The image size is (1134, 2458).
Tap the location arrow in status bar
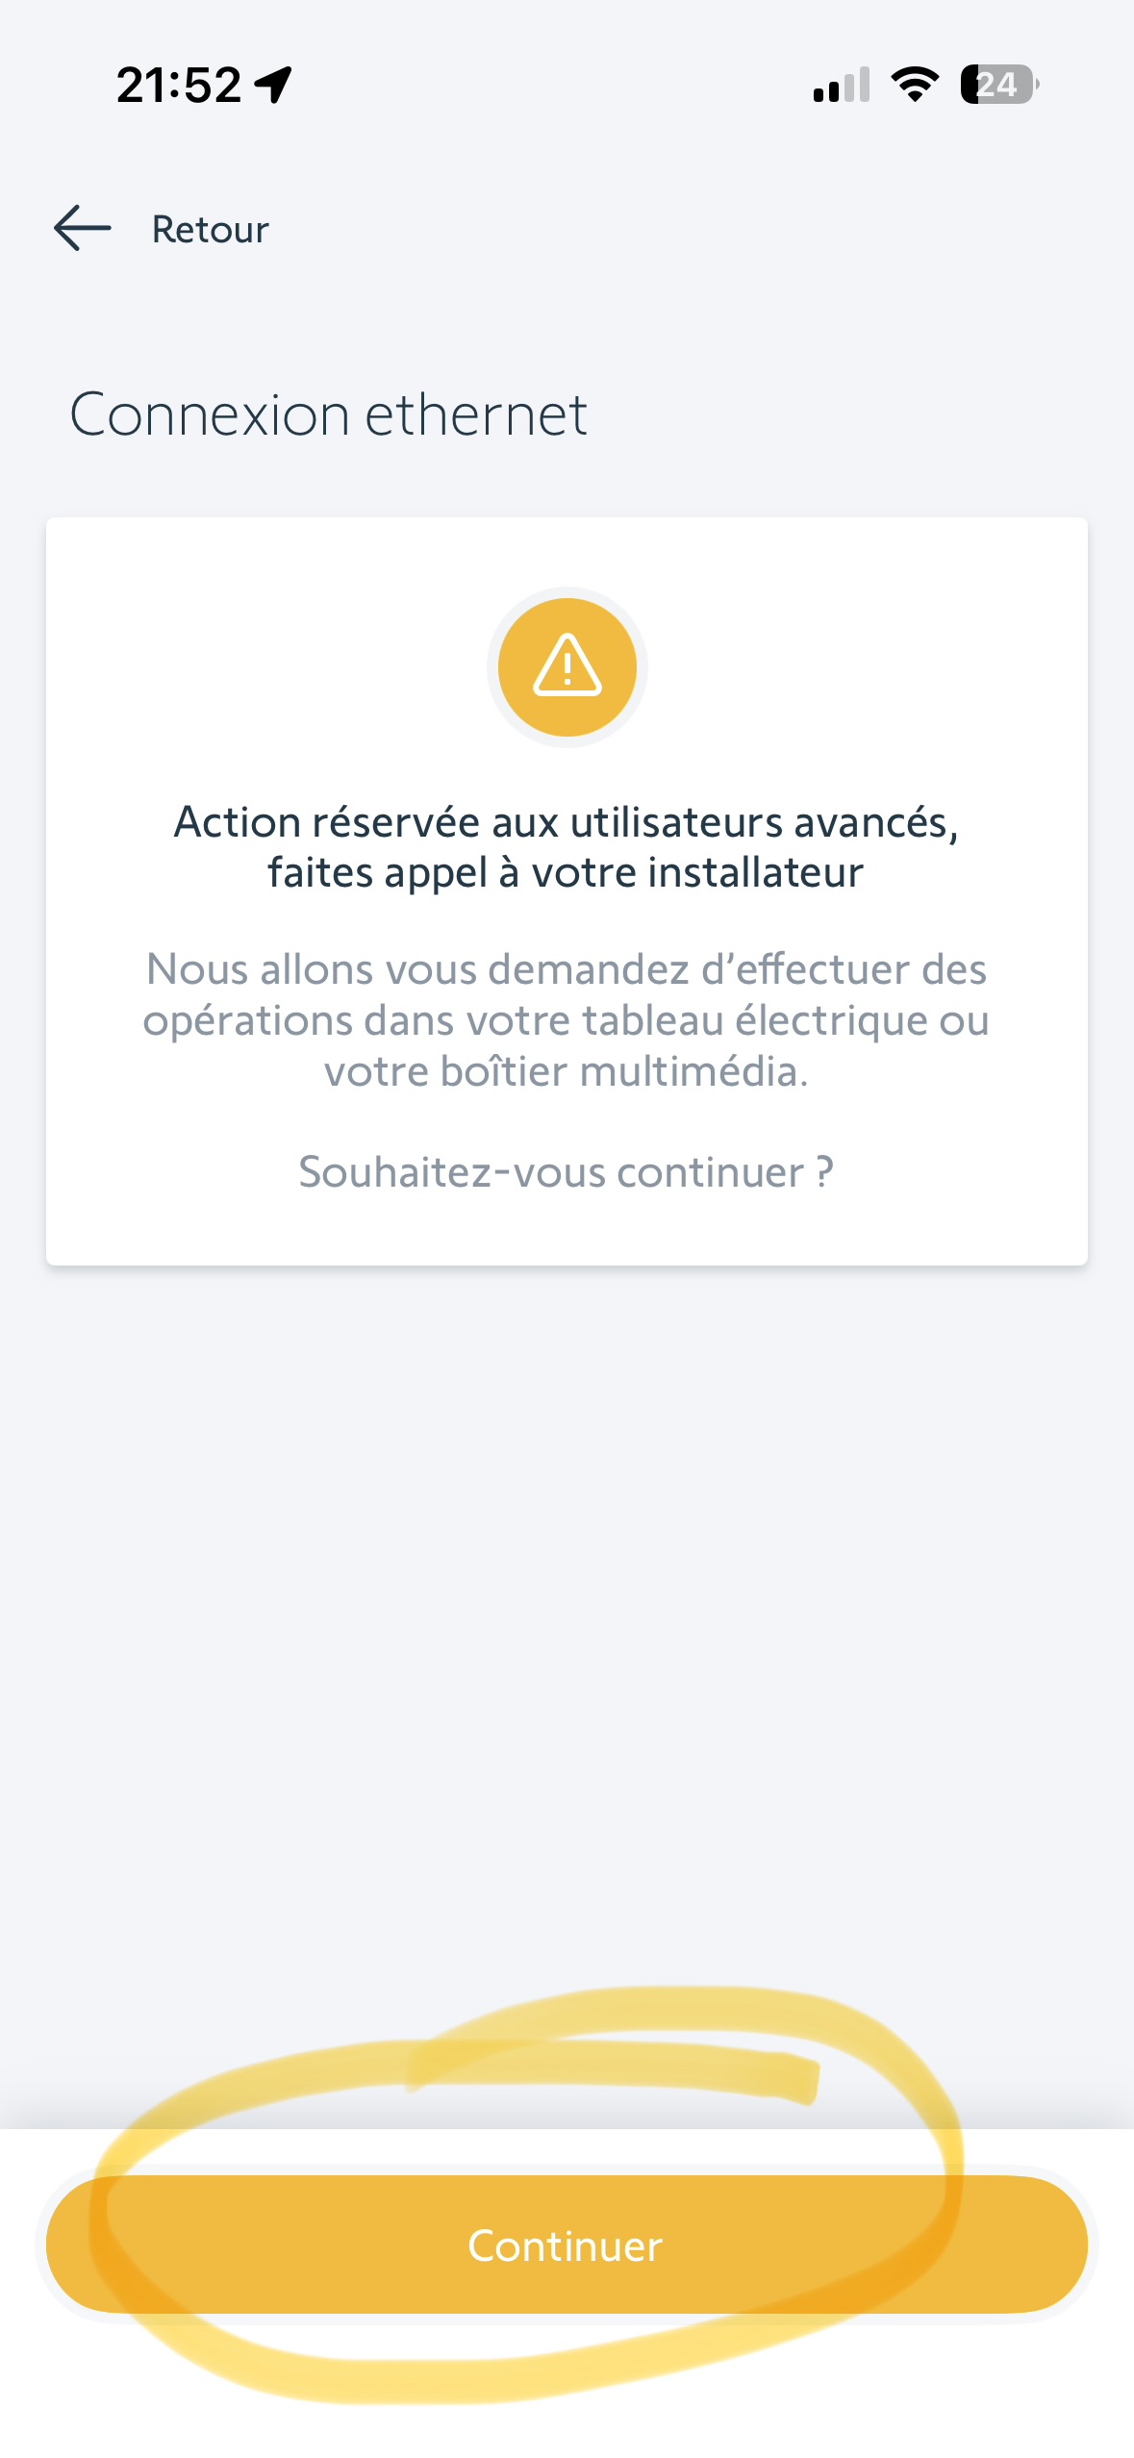point(274,85)
